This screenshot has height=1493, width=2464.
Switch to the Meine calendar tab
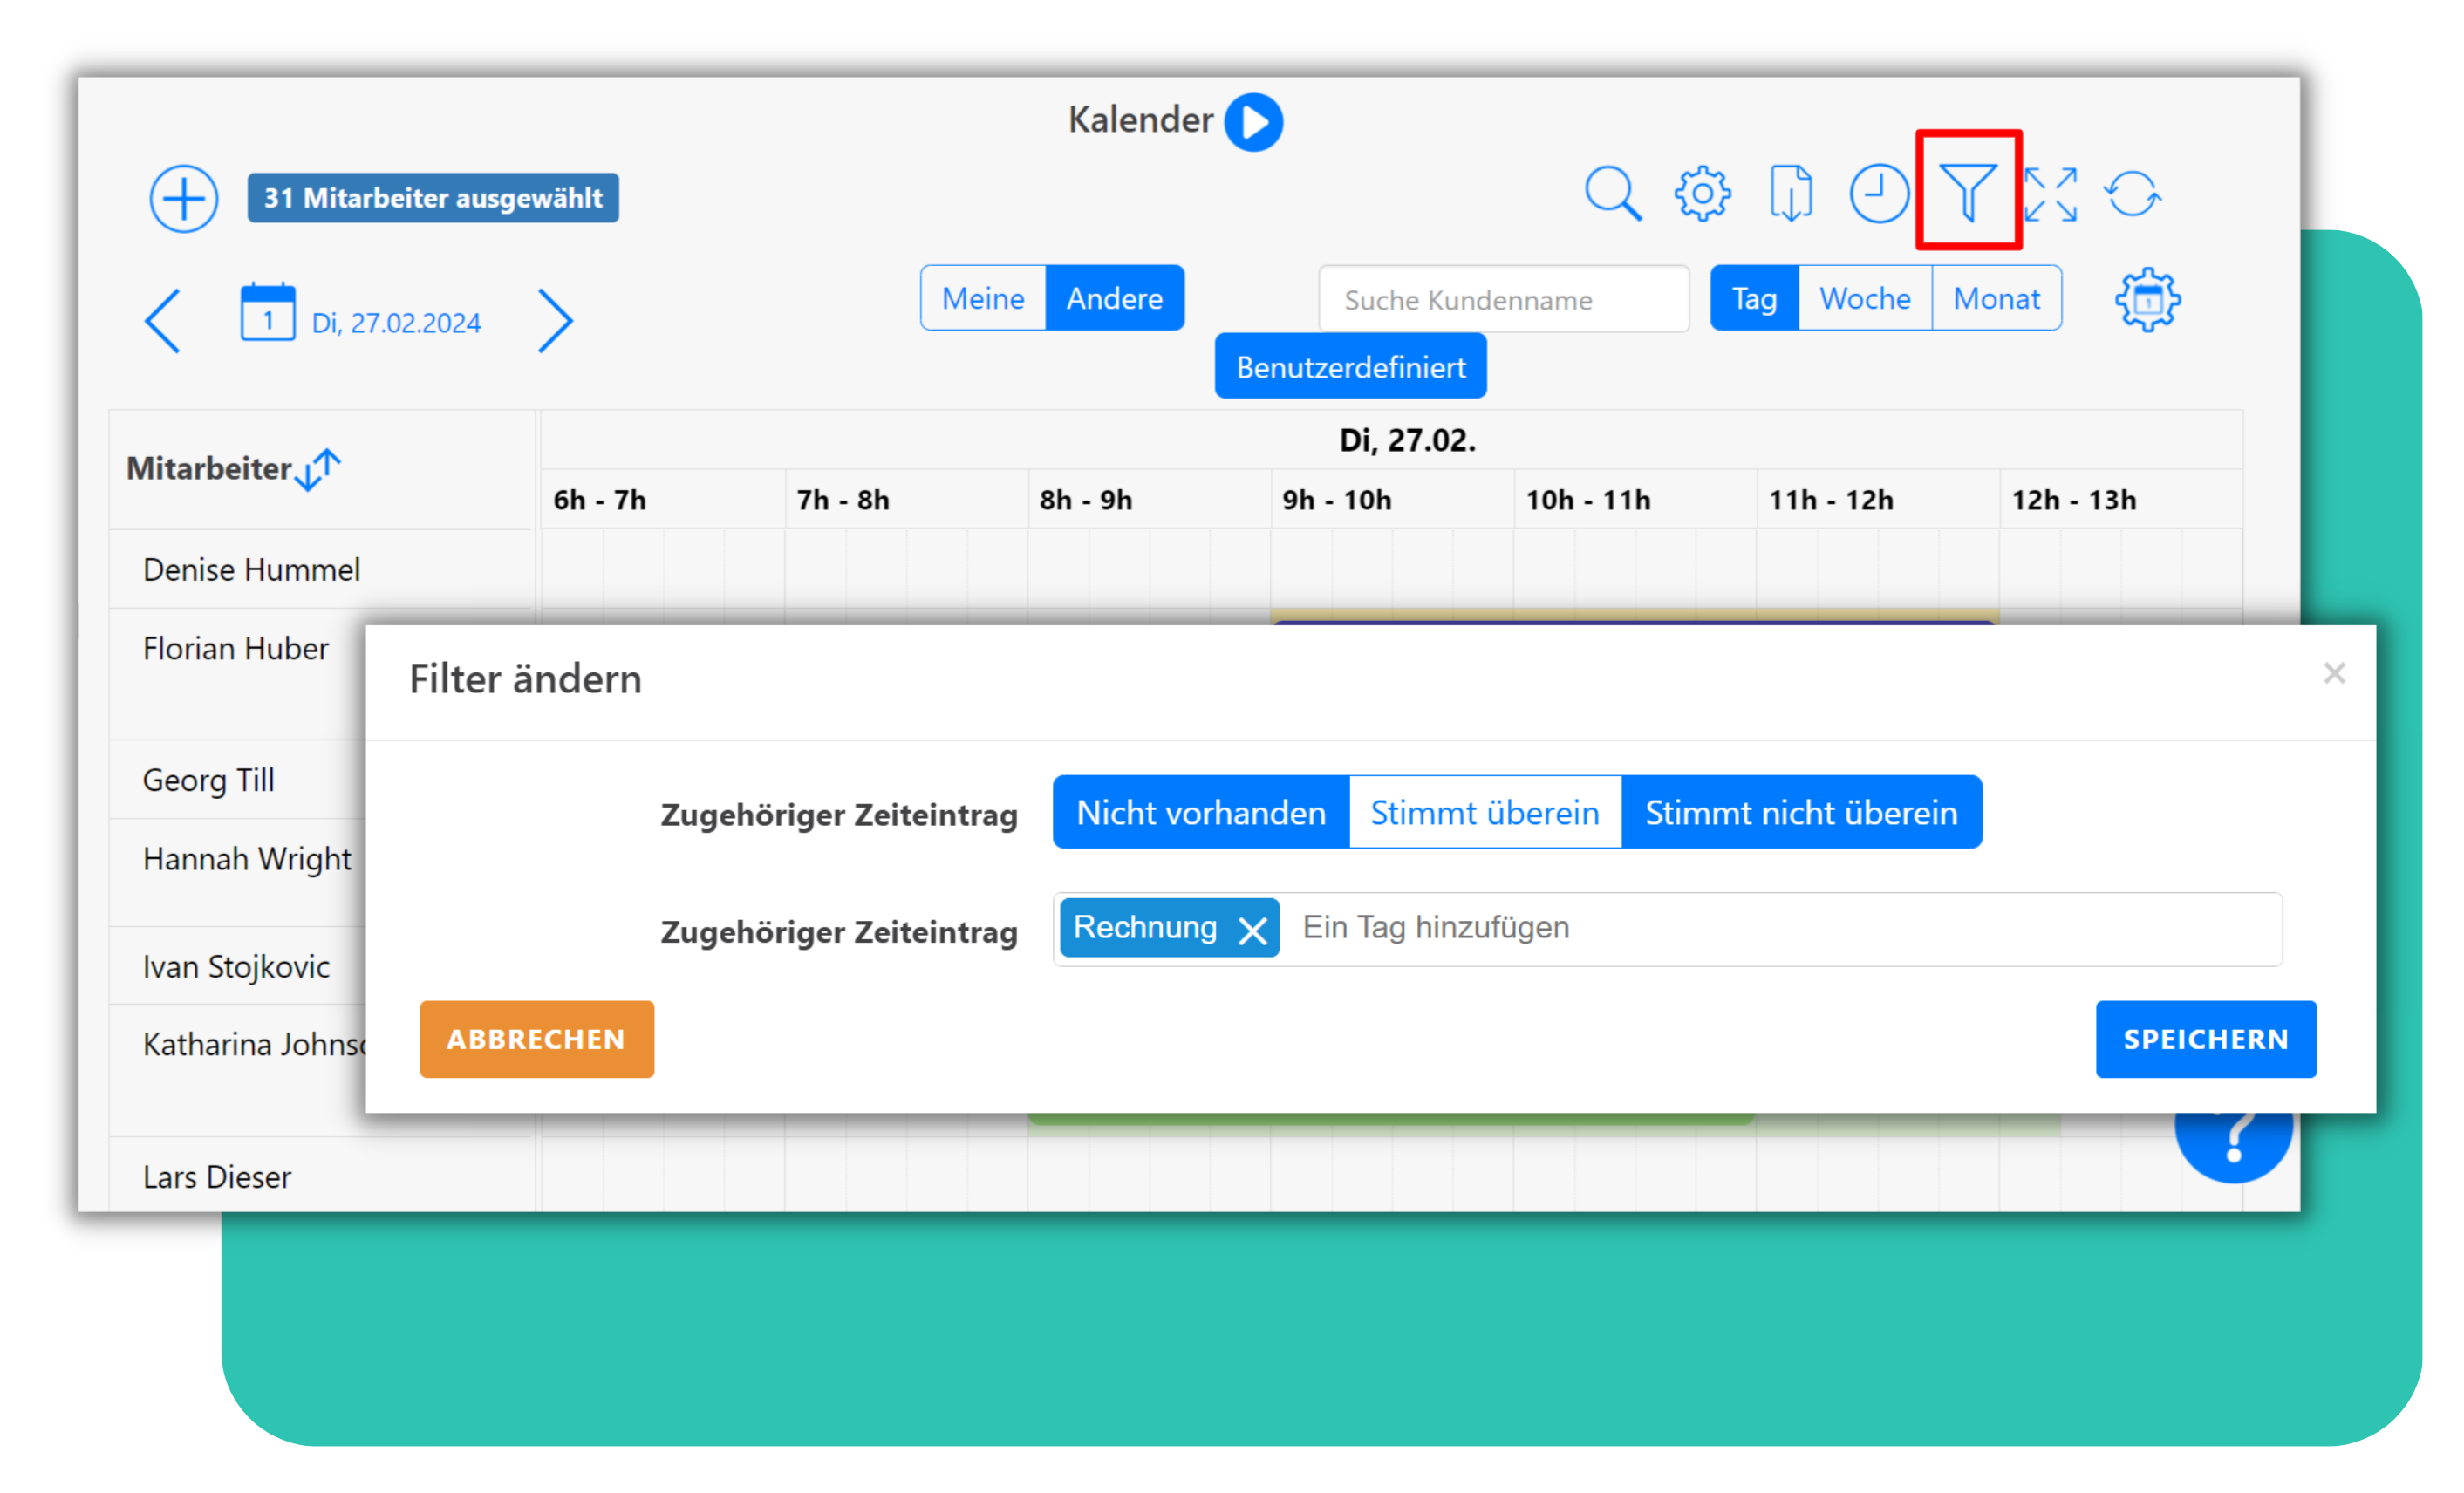983,298
